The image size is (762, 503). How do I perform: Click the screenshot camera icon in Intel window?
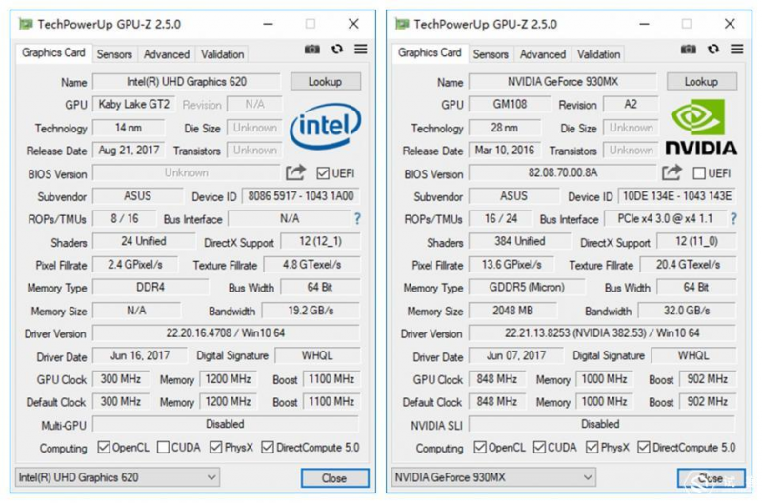(312, 50)
